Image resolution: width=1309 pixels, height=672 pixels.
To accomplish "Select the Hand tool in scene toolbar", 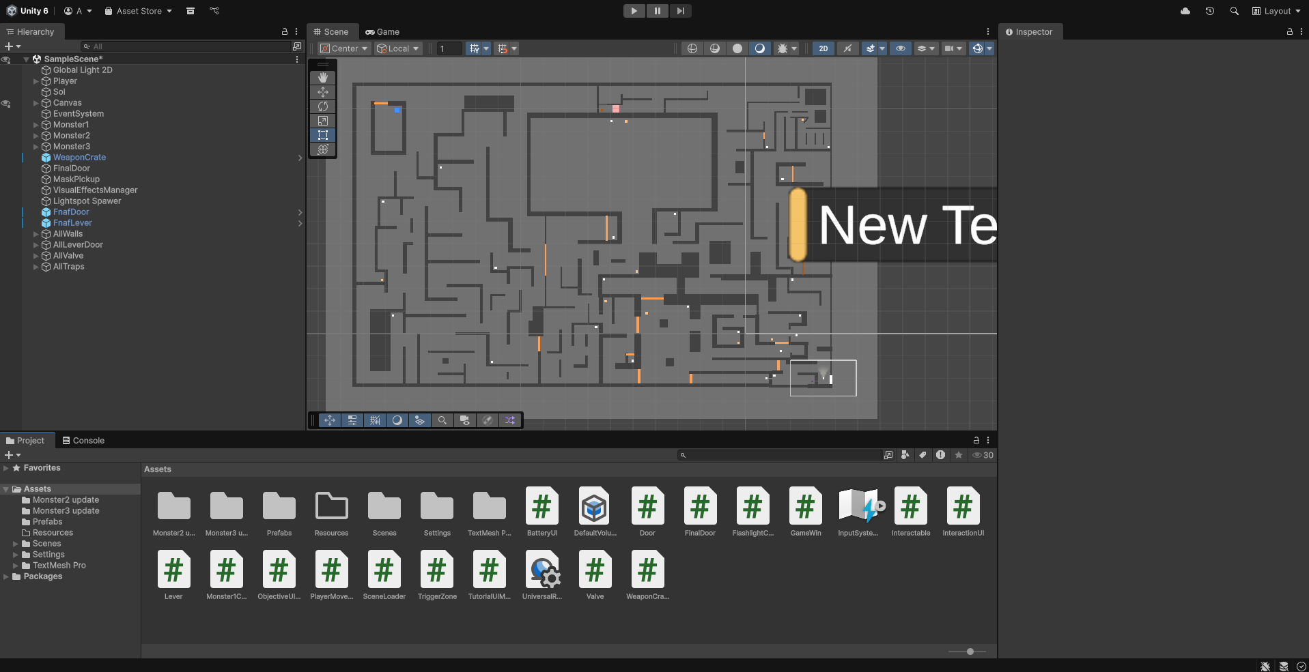I will 323,78.
